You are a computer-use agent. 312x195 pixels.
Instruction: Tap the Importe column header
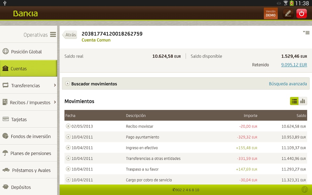pyautogui.click(x=251, y=116)
